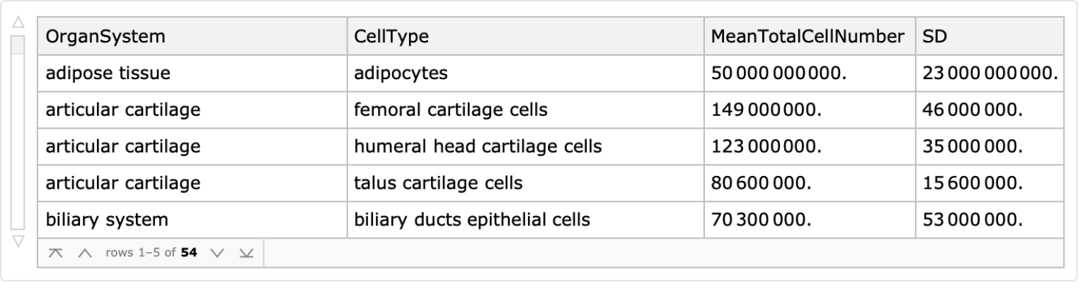Click the MeanTotalCellNumber column header
The height and width of the screenshot is (308, 1080).
(808, 37)
